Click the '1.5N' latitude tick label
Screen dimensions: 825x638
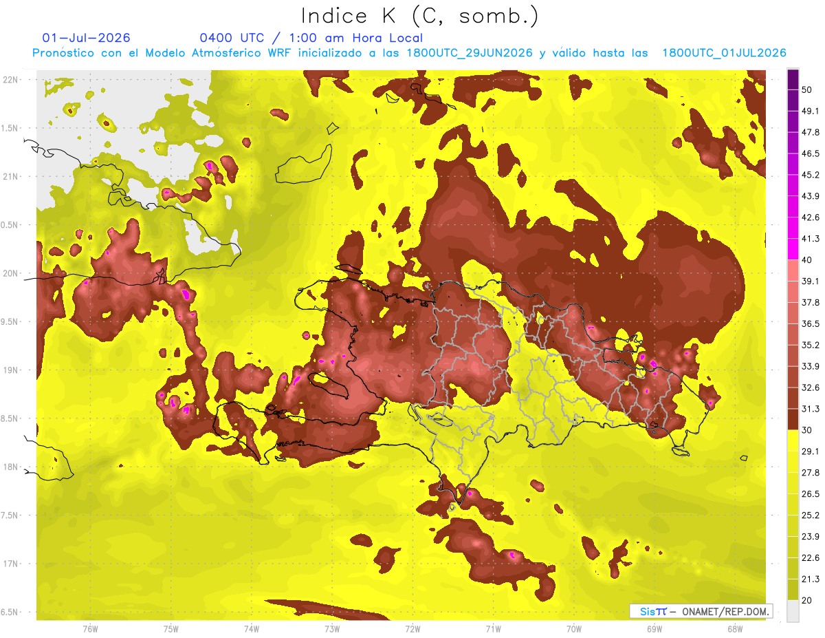[10, 128]
